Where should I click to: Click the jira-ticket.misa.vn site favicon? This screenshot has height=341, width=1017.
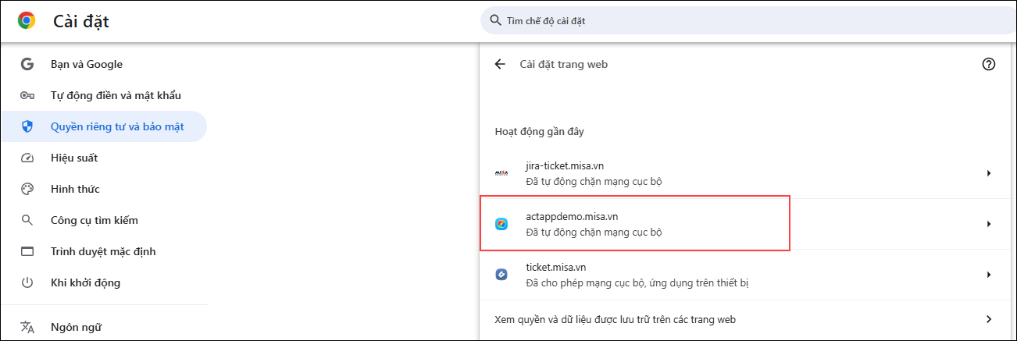(501, 173)
